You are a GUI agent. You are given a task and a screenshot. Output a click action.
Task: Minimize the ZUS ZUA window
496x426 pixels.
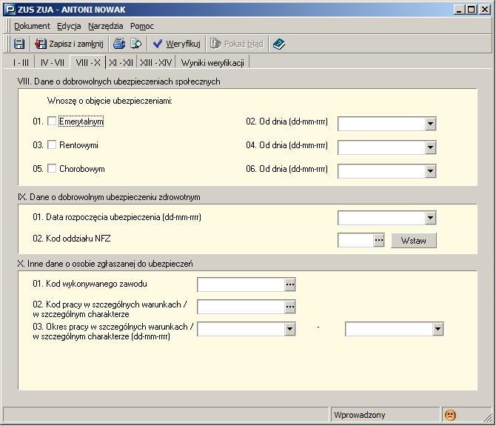pyautogui.click(x=459, y=10)
